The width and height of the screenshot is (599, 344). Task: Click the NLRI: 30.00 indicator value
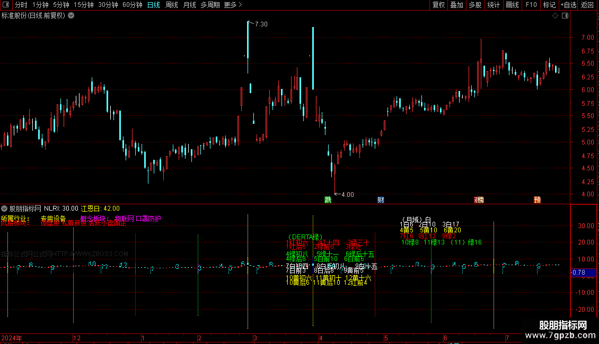pos(61,209)
